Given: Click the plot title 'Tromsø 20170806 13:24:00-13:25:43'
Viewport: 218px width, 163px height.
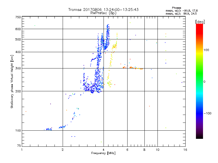Looking at the screenshot, I should [103, 10].
